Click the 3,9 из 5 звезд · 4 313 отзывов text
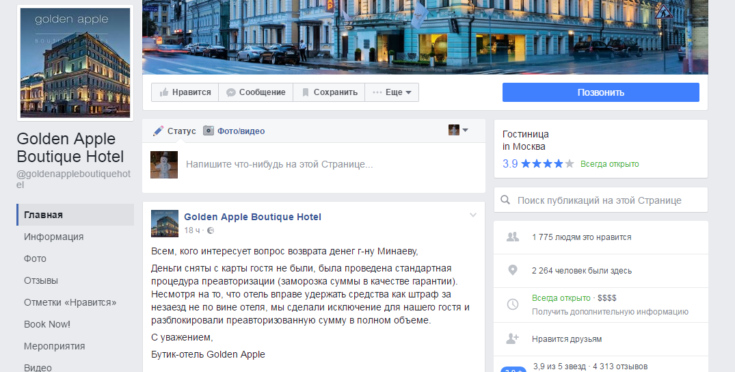The height and width of the screenshot is (372, 735). pyautogui.click(x=591, y=367)
